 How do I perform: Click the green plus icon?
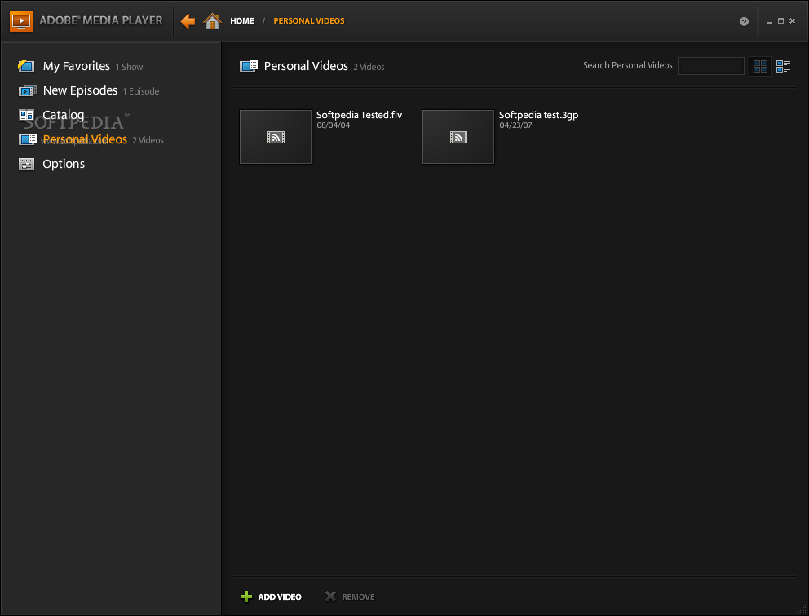(246, 596)
